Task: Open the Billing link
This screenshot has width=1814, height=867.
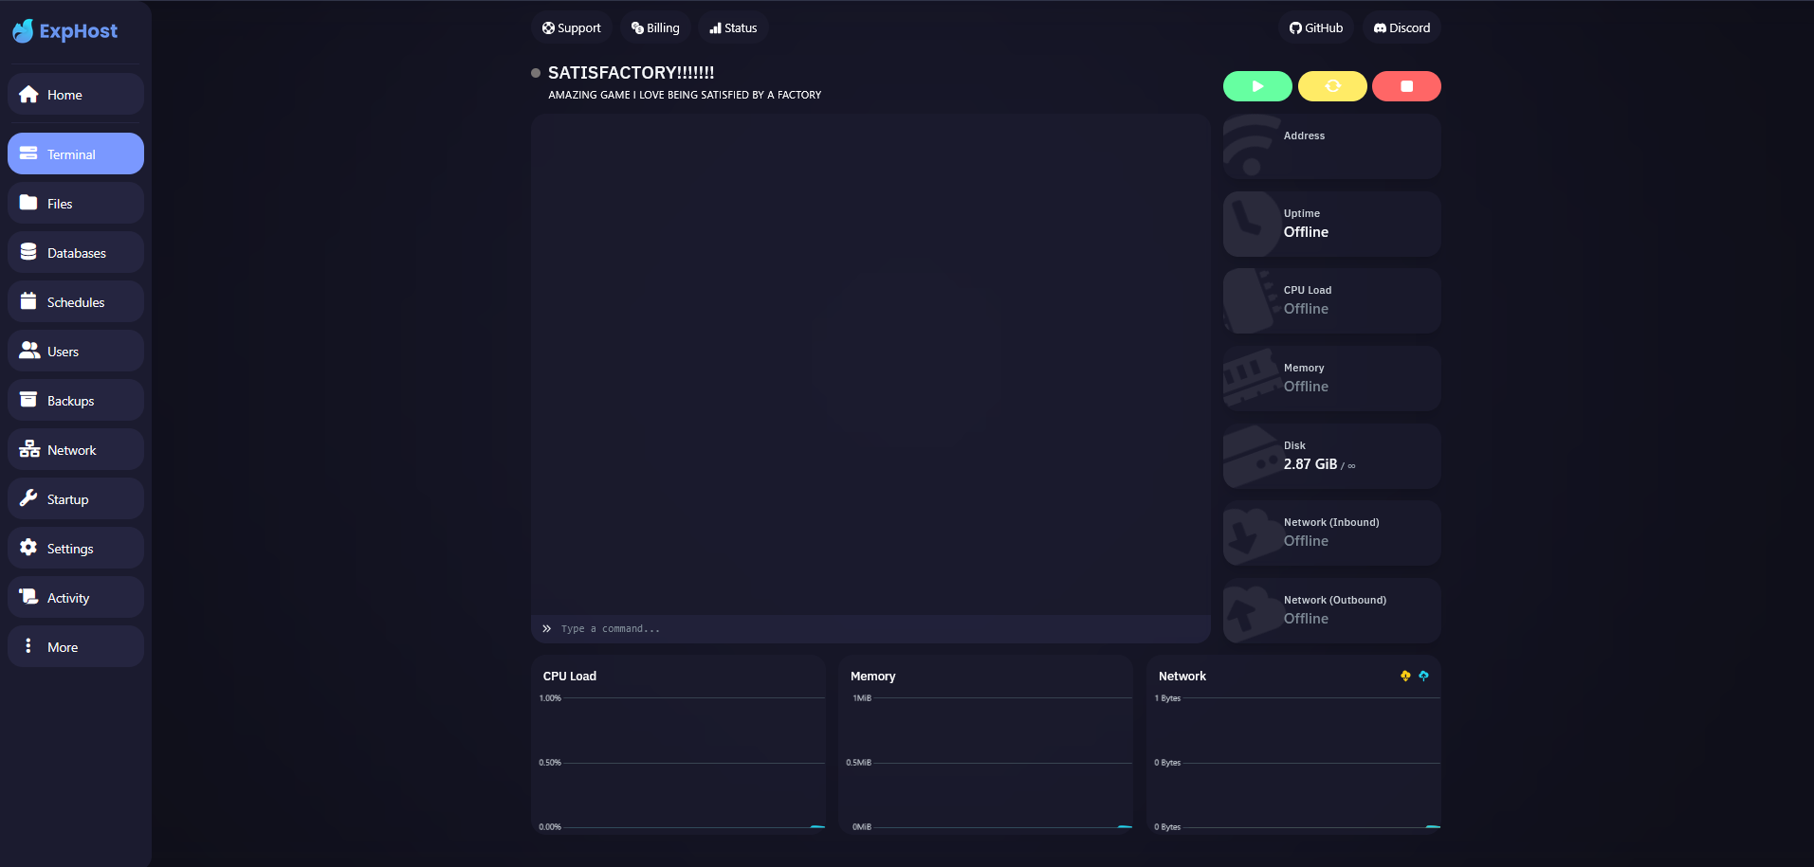Action: (655, 27)
